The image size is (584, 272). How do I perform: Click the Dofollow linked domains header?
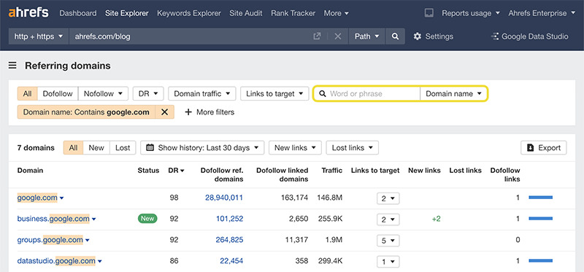coord(283,174)
